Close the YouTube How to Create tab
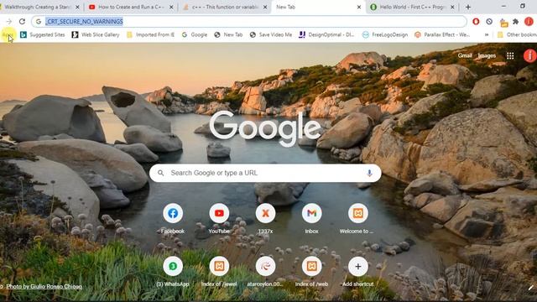This screenshot has width=537, height=302. coord(171,7)
